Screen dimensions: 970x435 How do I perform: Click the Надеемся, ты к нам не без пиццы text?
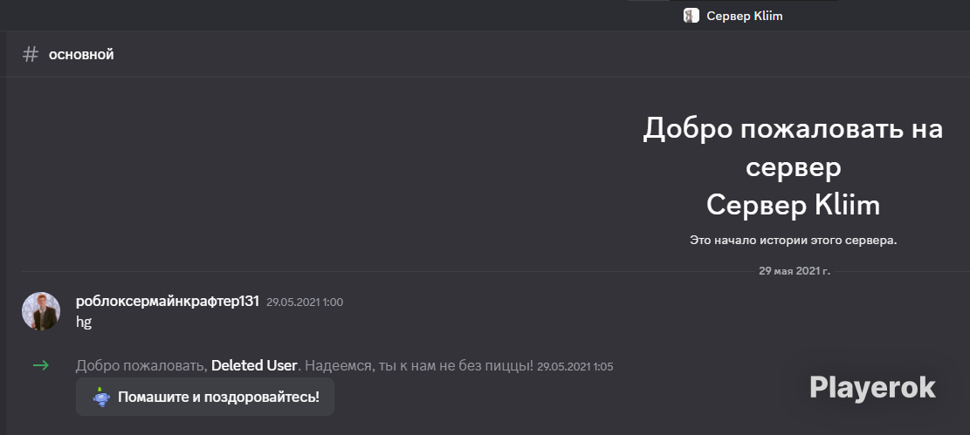(419, 365)
